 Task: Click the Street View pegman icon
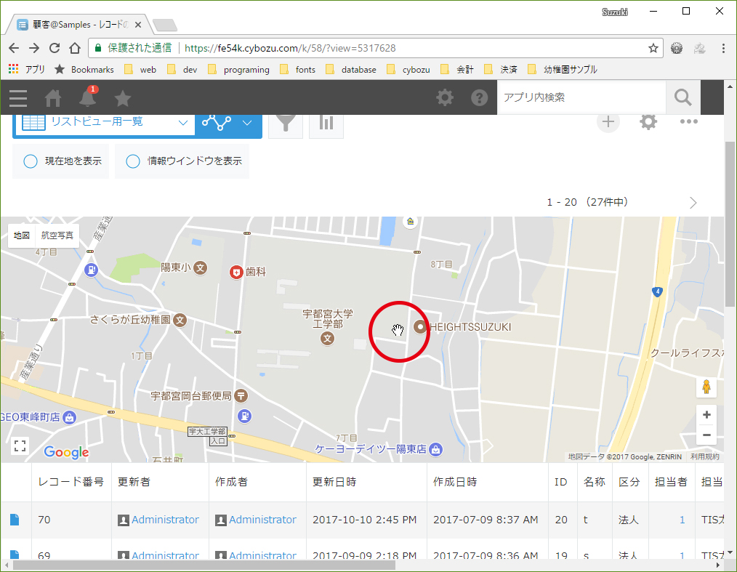tap(706, 387)
